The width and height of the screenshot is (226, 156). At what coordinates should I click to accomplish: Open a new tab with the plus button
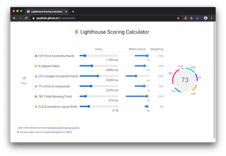coord(73,11)
